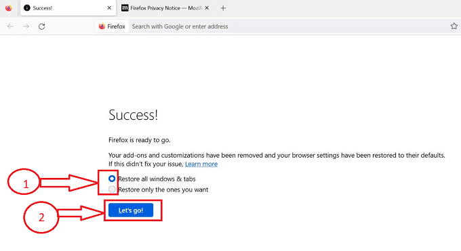Bookmark this page with the star icon
The image size is (461, 251).
[454, 26]
